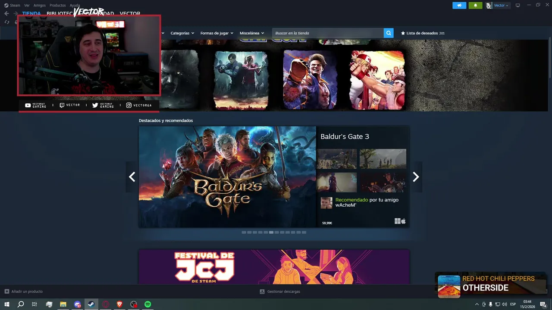552x310 pixels.
Task: Click the Destacados y recomendados heading
Action: point(166,121)
